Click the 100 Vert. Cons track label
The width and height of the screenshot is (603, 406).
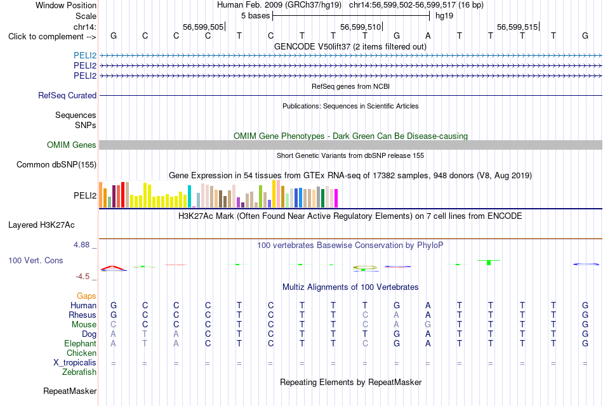(x=36, y=260)
